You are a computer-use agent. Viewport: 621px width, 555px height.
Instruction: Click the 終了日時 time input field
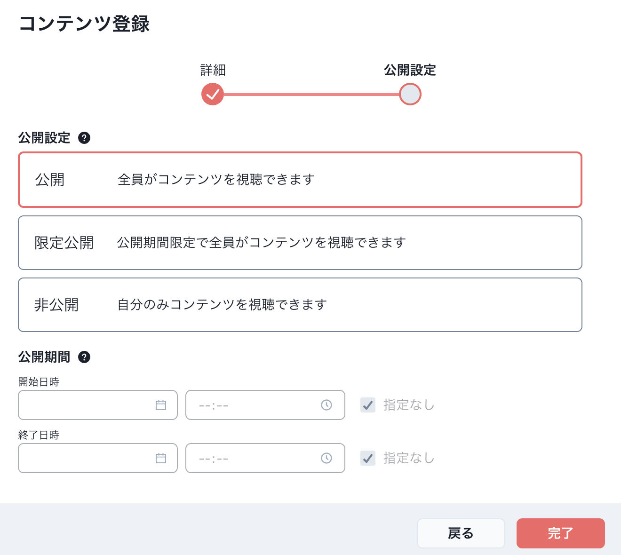coord(265,458)
